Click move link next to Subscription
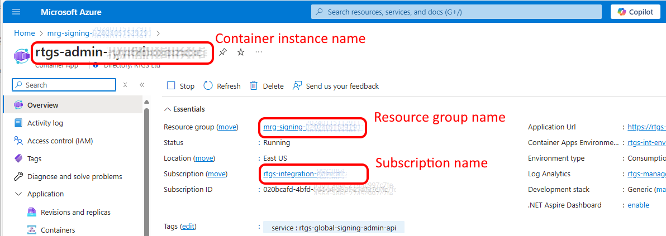This screenshot has width=666, height=236. (x=217, y=174)
